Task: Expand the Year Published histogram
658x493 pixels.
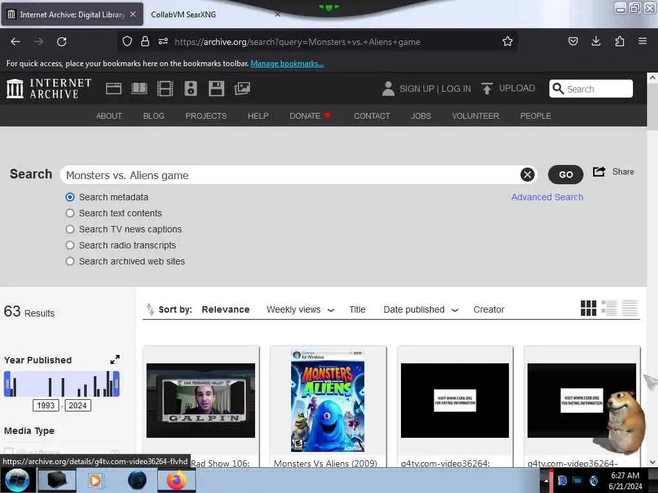Action: point(114,359)
